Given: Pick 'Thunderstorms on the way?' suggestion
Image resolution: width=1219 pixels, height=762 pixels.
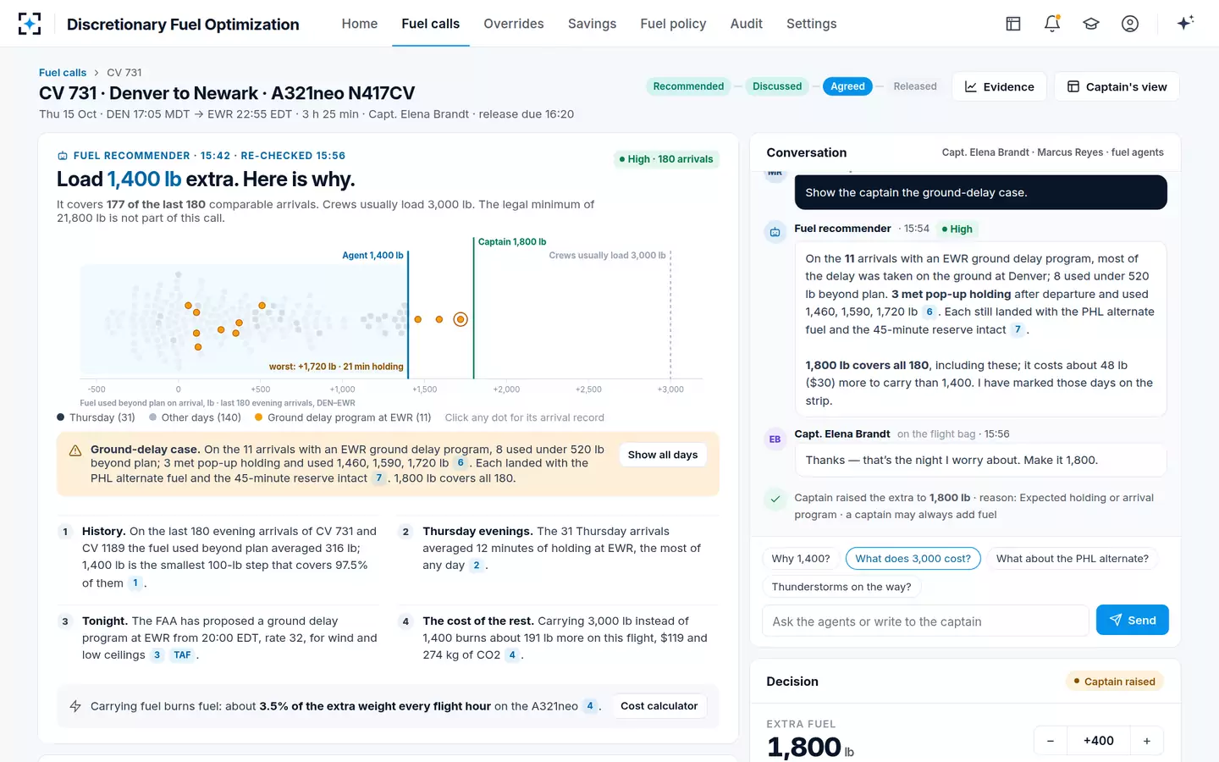Looking at the screenshot, I should (841, 587).
